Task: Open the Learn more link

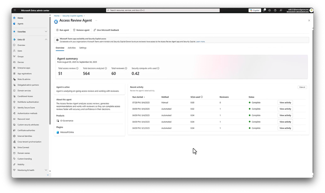Action: pos(200,42)
